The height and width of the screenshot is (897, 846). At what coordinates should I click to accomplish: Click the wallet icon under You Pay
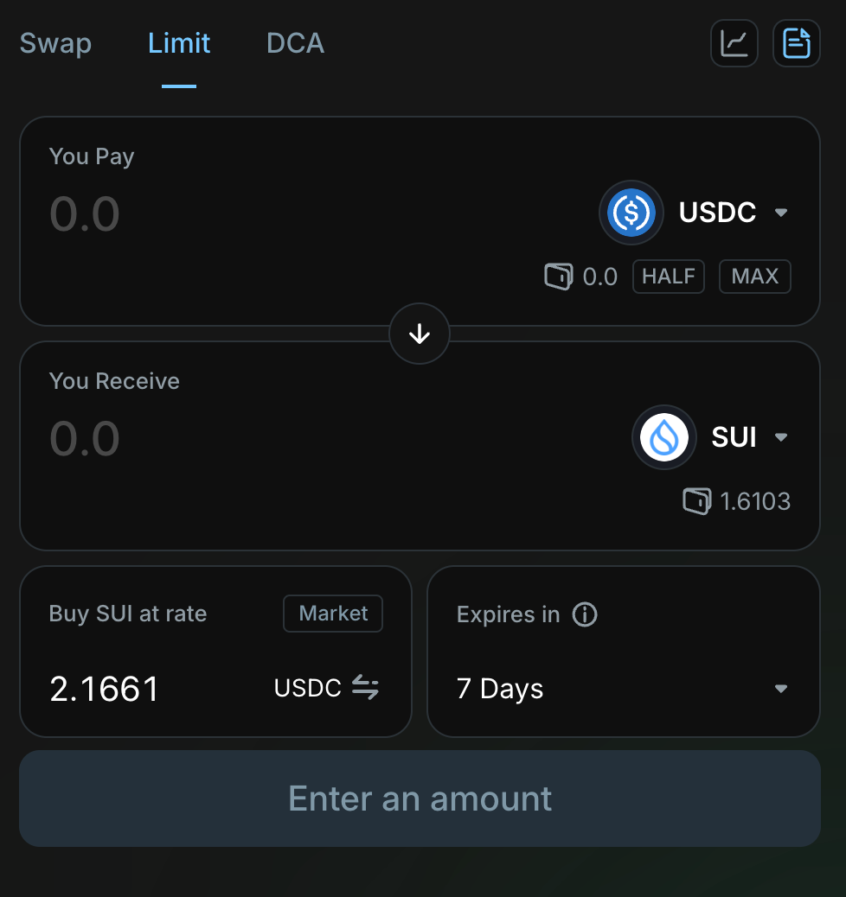pos(558,277)
